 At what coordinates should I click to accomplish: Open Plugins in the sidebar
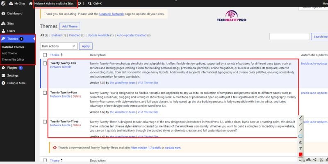(12, 68)
